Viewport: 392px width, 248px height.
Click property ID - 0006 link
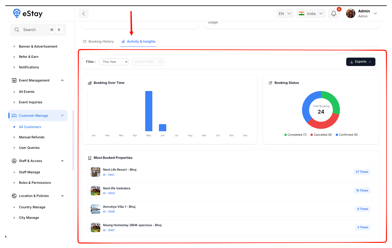tap(109, 212)
